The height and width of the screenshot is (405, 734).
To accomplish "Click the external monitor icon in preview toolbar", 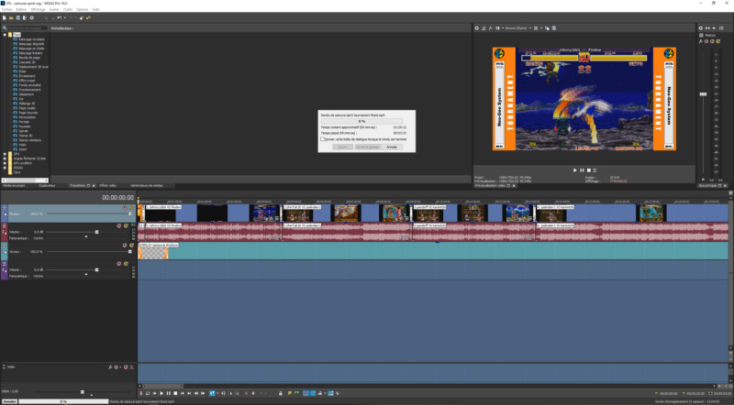I will coord(484,28).
